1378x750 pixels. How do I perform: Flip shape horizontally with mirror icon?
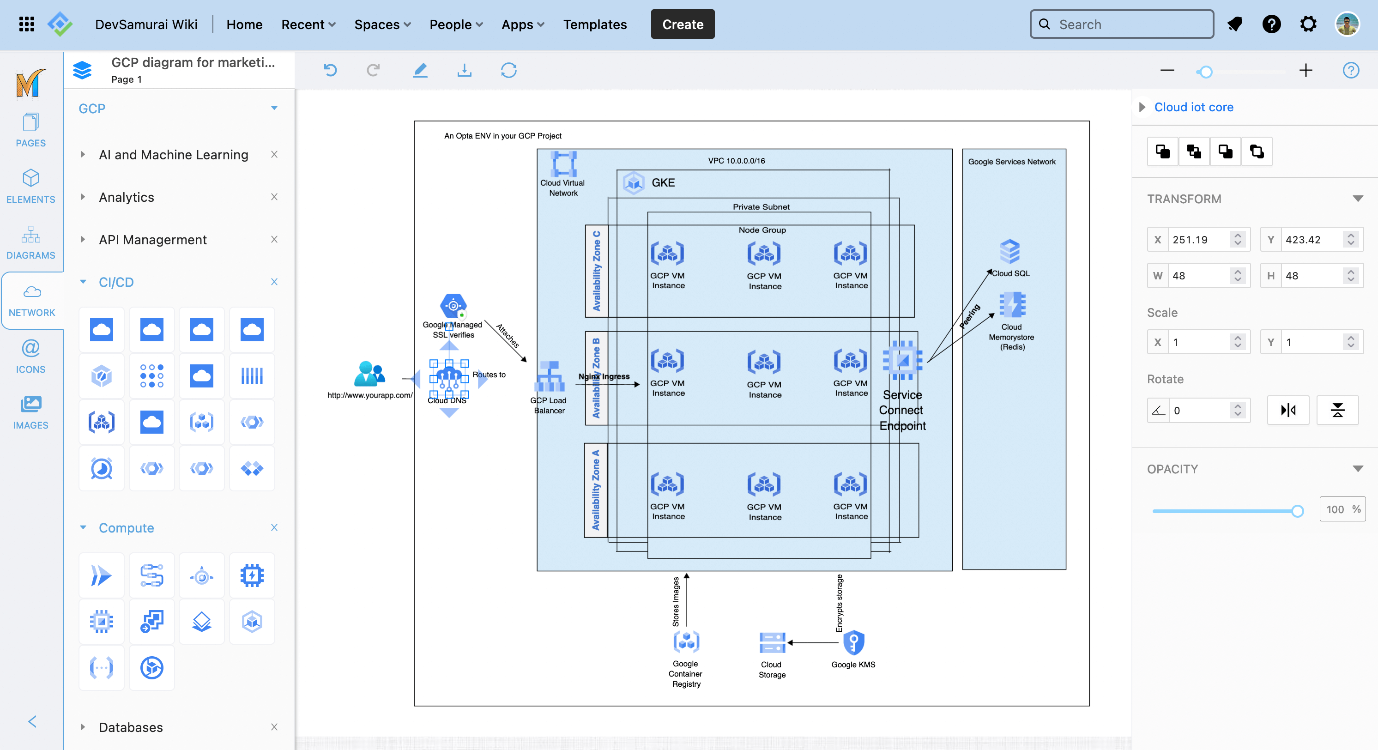pyautogui.click(x=1288, y=410)
